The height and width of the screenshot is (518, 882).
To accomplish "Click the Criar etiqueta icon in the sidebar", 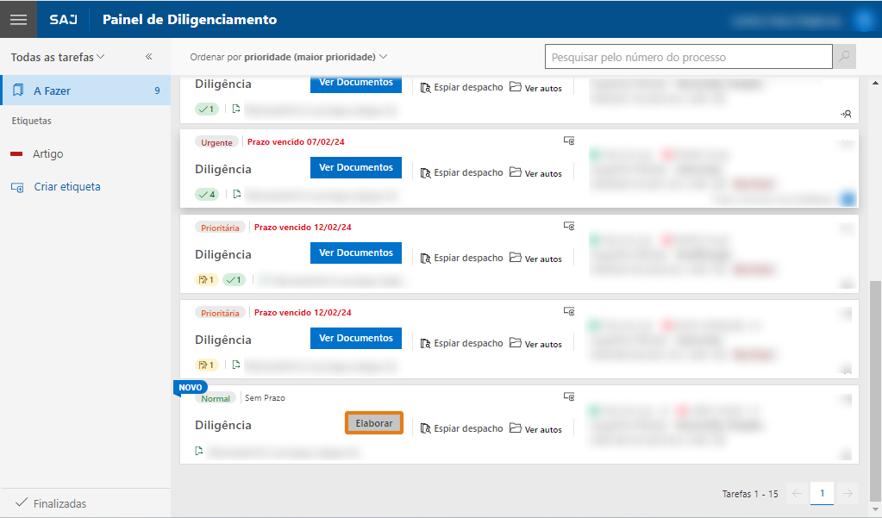I will click(x=17, y=187).
